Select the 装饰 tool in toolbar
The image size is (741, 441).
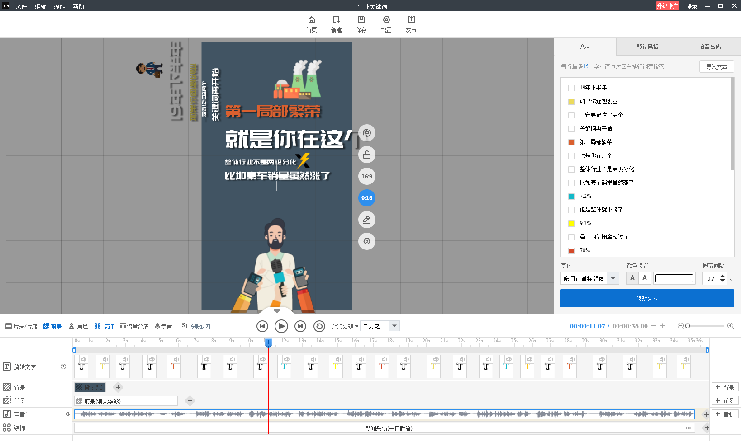[x=104, y=326]
